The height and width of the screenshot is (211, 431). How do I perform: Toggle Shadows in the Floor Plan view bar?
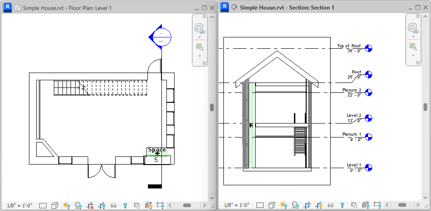78,205
